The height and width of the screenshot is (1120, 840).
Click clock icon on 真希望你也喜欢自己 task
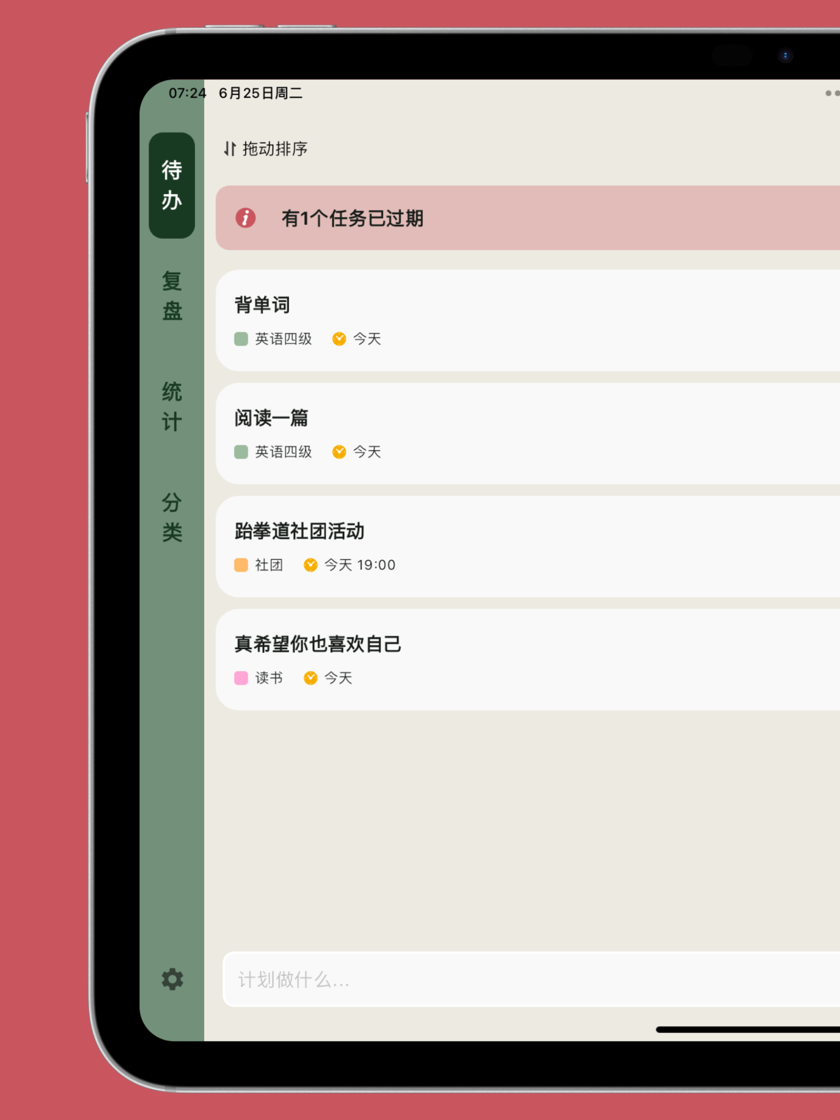pyautogui.click(x=310, y=678)
